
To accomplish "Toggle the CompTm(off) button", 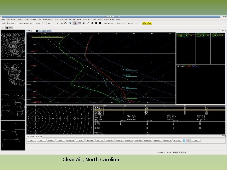I will tap(138, 140).
